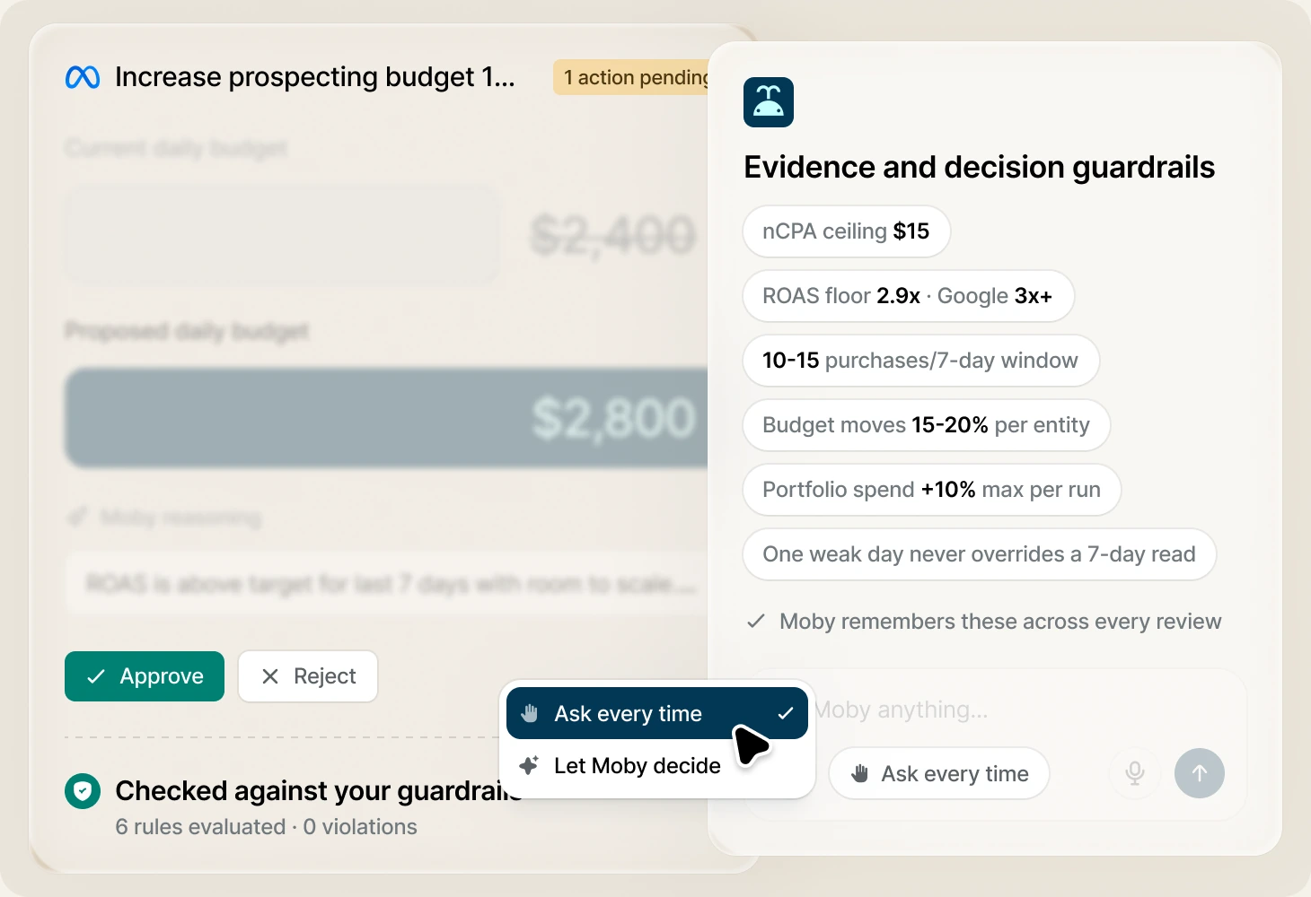
Task: Click the Moby whale app icon
Action: [769, 102]
